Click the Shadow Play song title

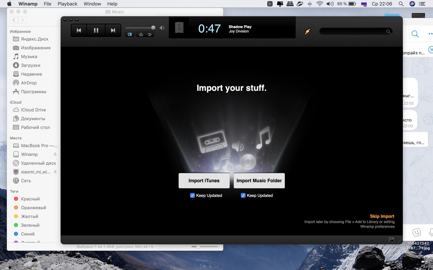[240, 27]
